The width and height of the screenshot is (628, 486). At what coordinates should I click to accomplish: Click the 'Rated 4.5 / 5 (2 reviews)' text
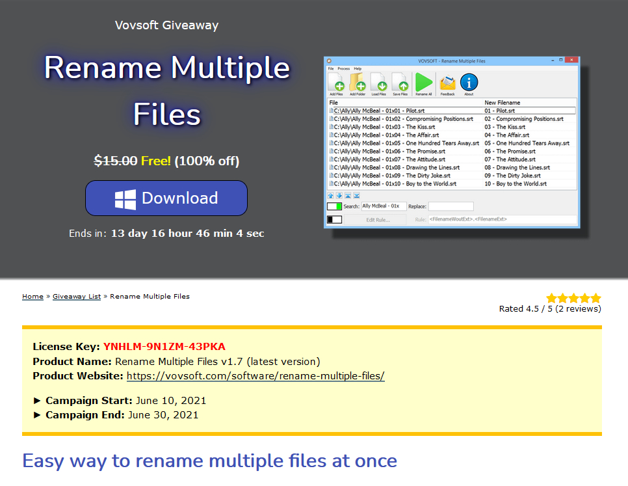[x=550, y=309]
